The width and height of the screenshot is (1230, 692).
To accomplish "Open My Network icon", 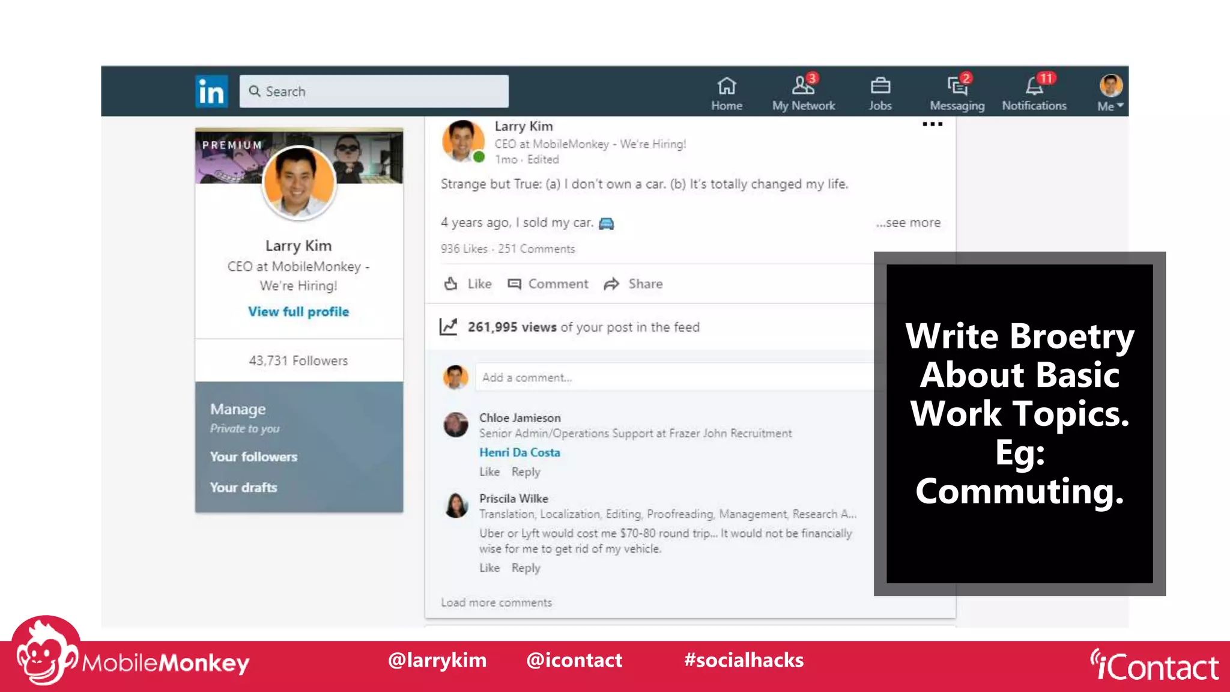I will tap(802, 86).
